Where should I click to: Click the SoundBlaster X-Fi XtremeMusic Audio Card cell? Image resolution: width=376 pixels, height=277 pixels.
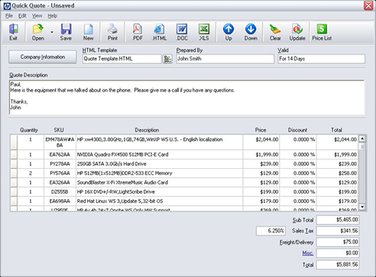click(159, 182)
